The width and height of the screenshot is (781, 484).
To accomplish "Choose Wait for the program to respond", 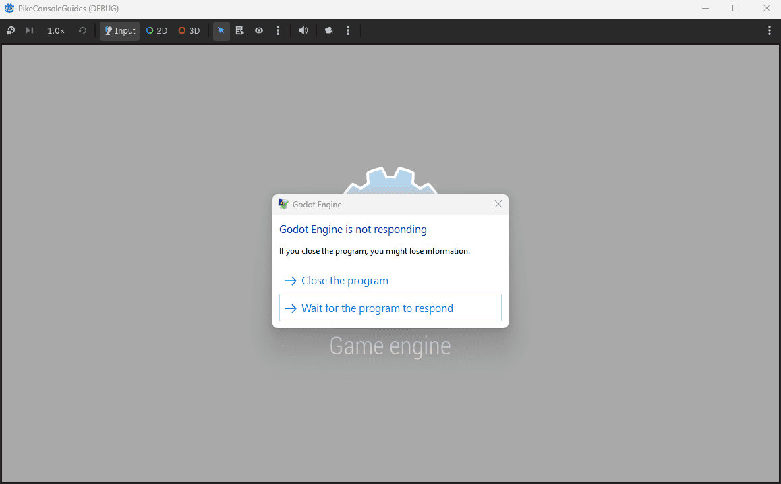I will pyautogui.click(x=390, y=308).
